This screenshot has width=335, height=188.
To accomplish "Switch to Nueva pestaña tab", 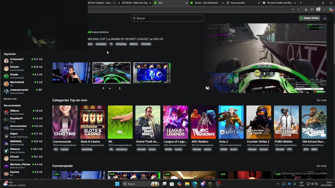I will pyautogui.click(x=243, y=3).
